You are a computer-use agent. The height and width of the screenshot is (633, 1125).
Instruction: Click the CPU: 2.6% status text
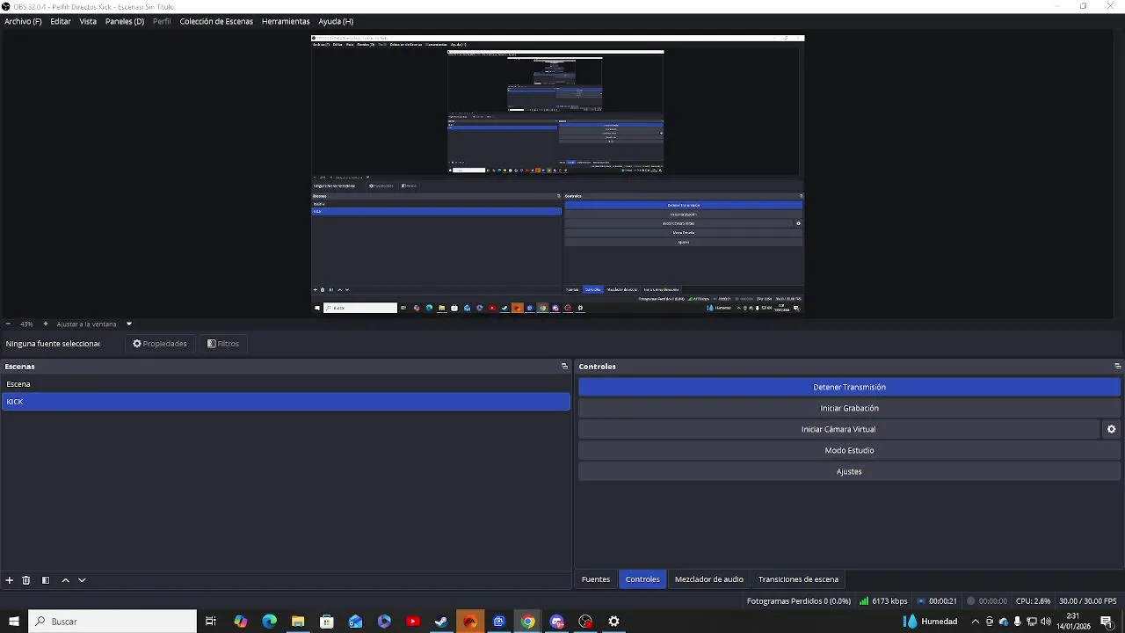coord(1033,601)
